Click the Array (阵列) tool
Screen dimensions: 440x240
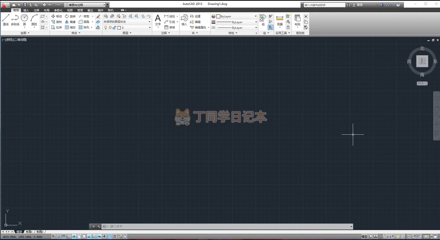[84, 27]
